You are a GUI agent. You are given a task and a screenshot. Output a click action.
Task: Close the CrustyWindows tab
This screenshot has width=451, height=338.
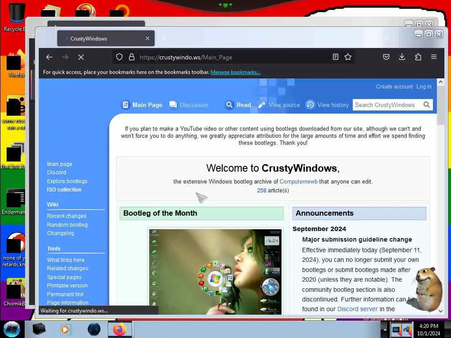click(148, 38)
